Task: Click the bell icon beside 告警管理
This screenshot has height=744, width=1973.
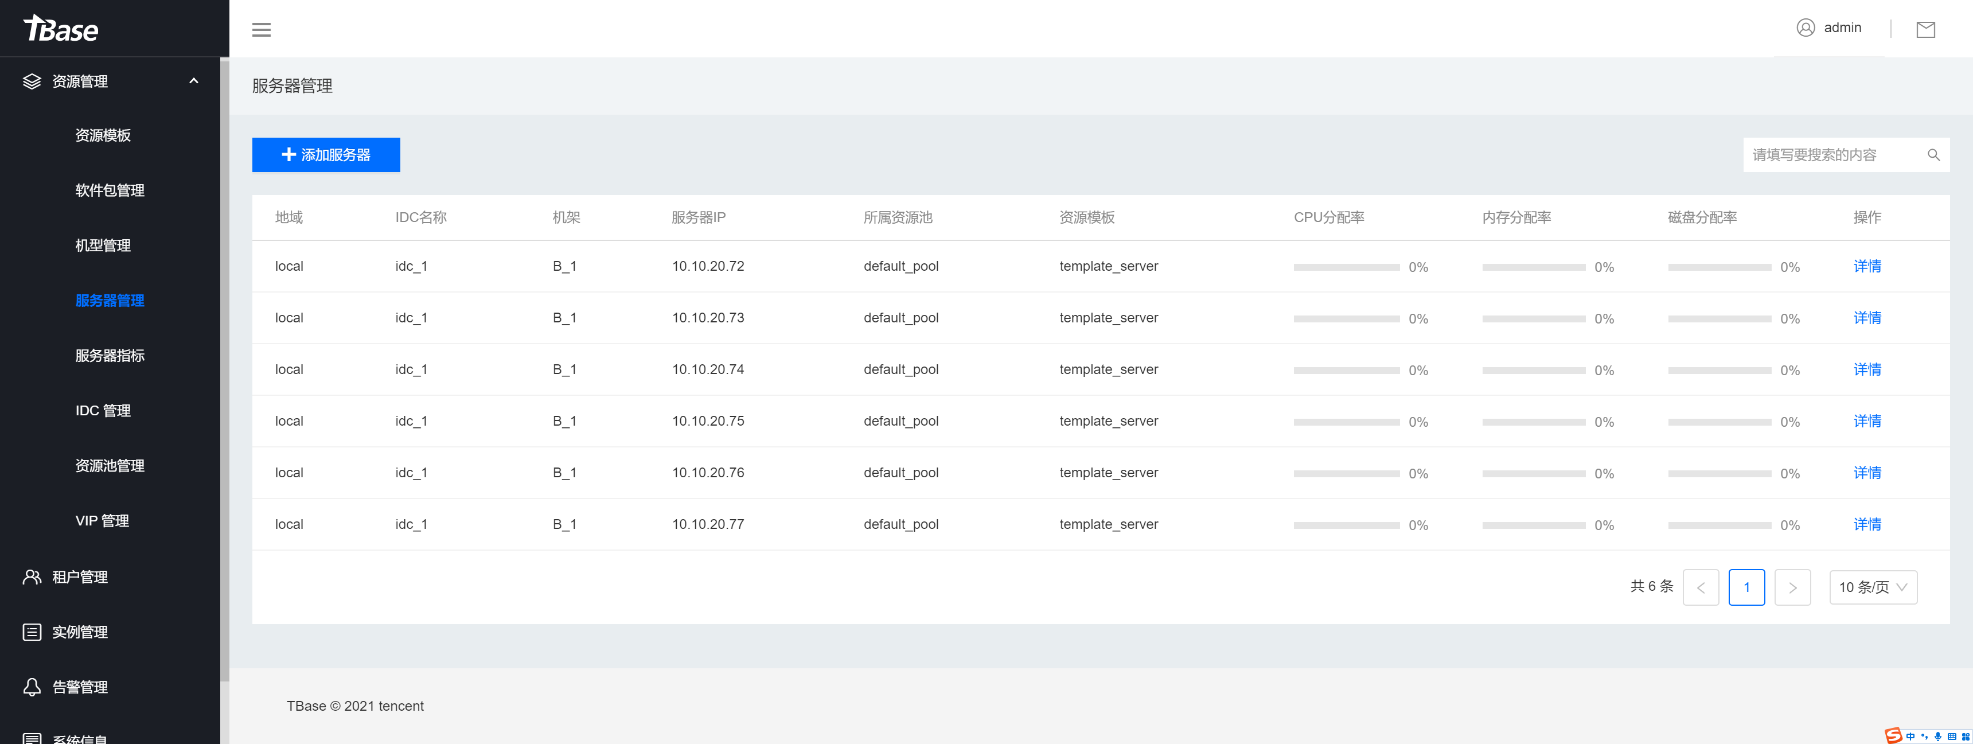Action: tap(32, 687)
